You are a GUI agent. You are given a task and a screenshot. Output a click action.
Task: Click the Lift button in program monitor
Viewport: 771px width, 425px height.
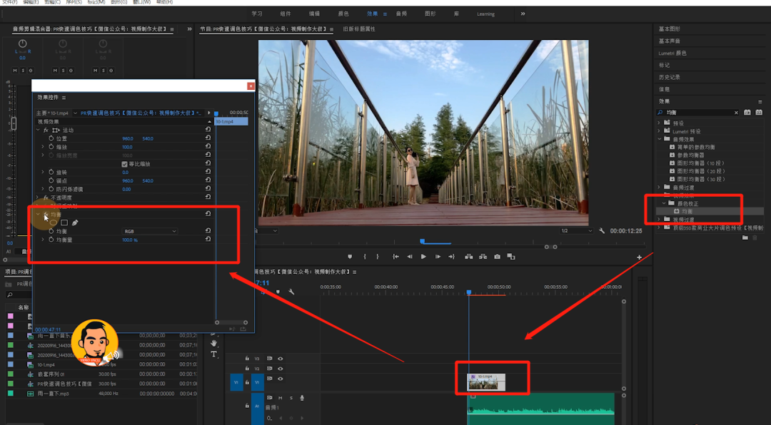(469, 257)
